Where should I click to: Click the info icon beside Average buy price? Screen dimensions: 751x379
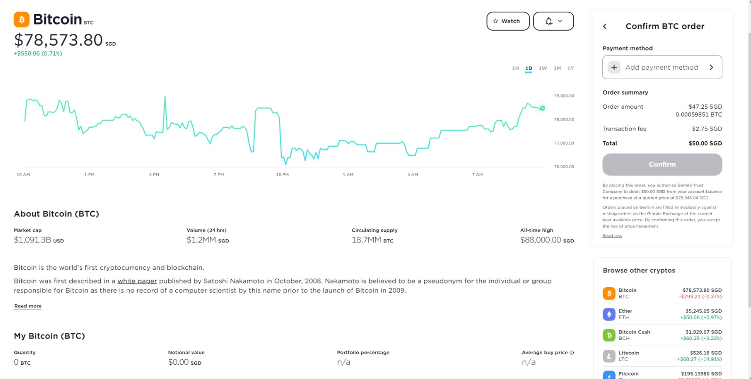[572, 353]
